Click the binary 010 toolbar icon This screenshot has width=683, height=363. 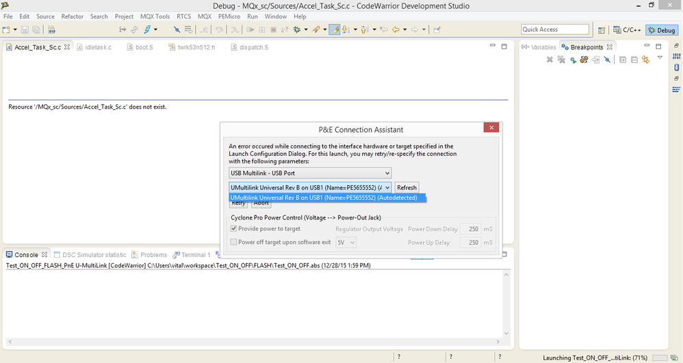click(51, 29)
